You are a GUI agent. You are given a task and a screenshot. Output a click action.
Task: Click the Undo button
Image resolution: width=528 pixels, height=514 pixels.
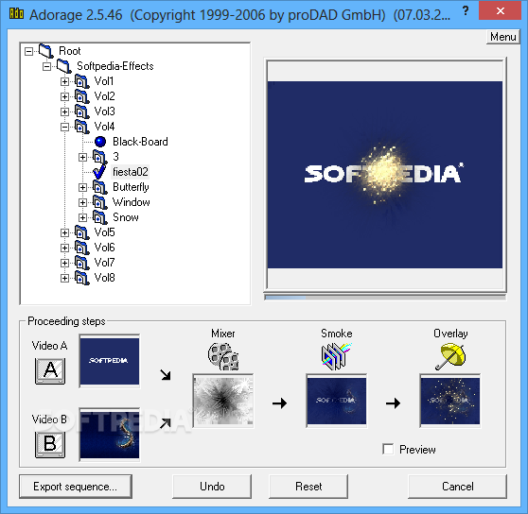[x=212, y=487]
